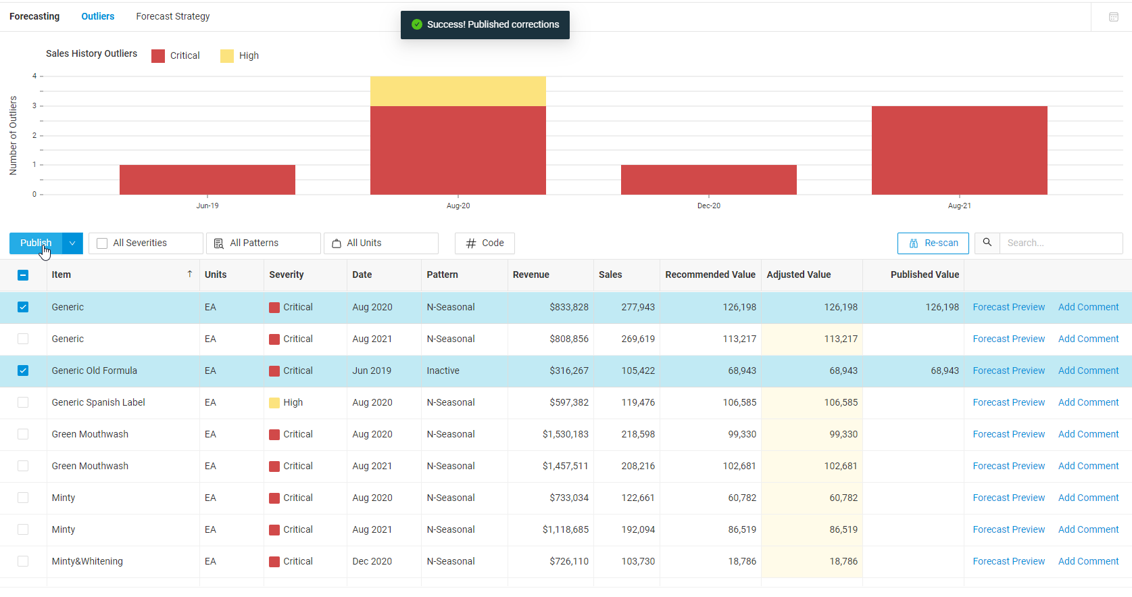The height and width of the screenshot is (597, 1132).
Task: Focus the Search input field
Action: pyautogui.click(x=1061, y=243)
